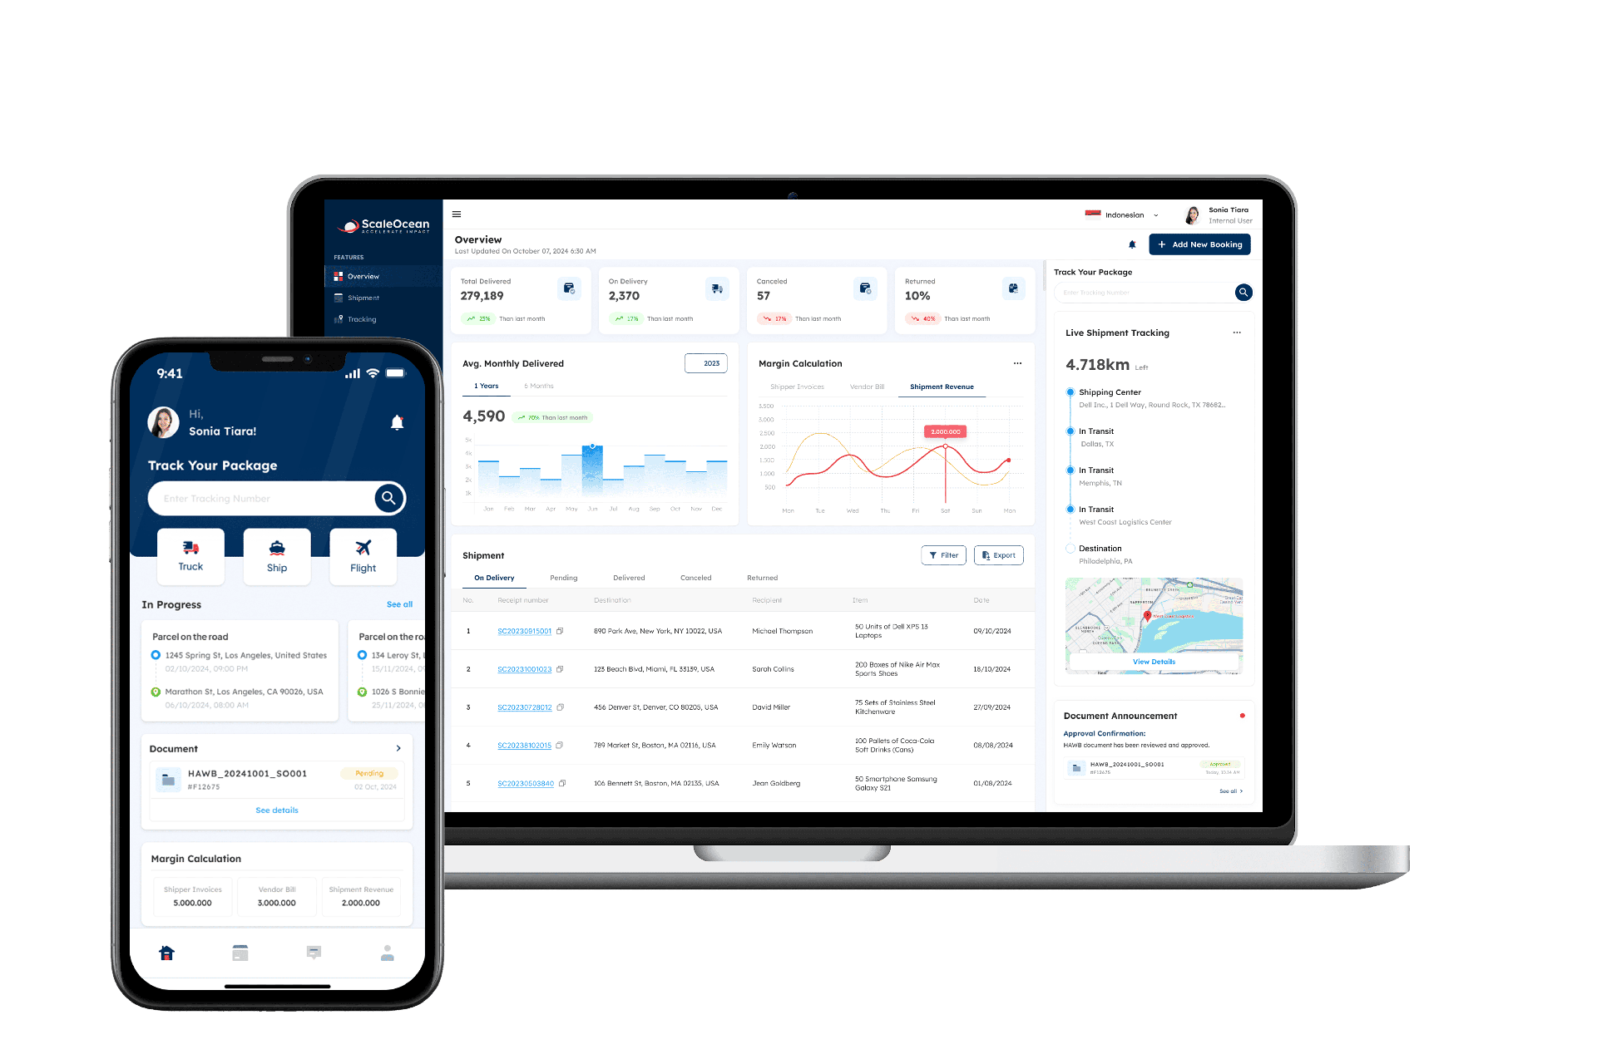This screenshot has width=1597, height=1064.
Task: Expand the Indonesian language dropdown
Action: (x=1136, y=214)
